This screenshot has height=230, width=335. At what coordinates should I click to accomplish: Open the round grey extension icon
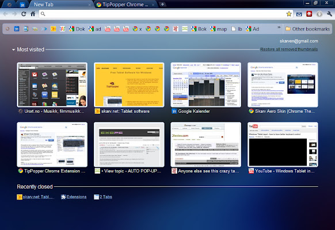(319, 14)
